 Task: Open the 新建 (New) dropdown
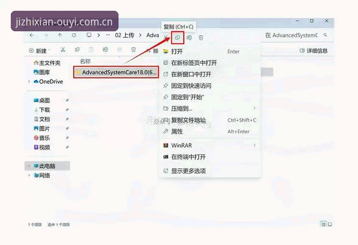click(40, 50)
